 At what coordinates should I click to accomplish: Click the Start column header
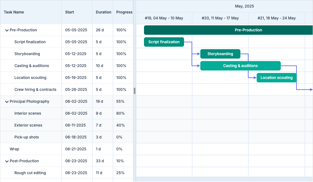coord(69,12)
